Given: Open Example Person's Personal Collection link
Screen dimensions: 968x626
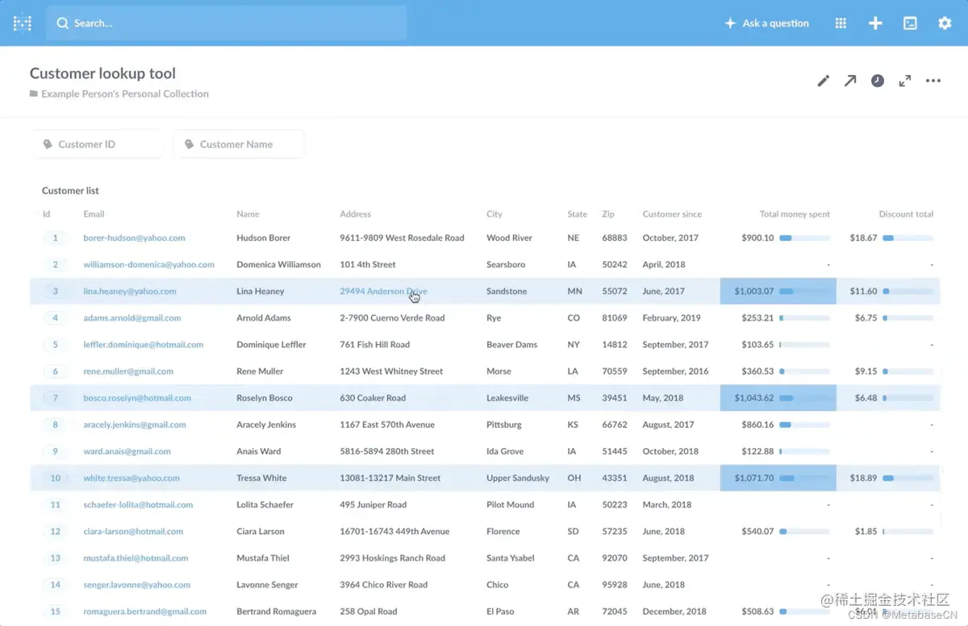Looking at the screenshot, I should (124, 93).
